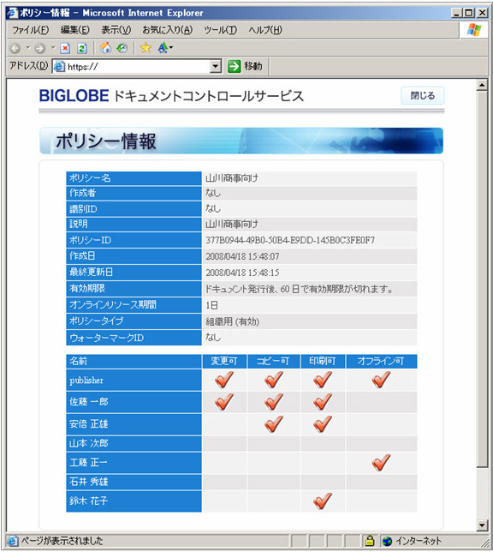Click the 印刷可 column header
Viewport: 493px width, 552px height.
click(x=323, y=361)
